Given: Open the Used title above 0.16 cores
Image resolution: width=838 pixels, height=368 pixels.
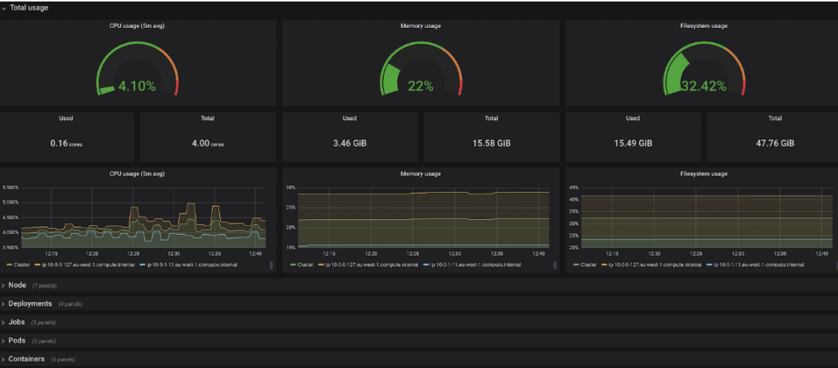Looking at the screenshot, I should click(x=66, y=118).
